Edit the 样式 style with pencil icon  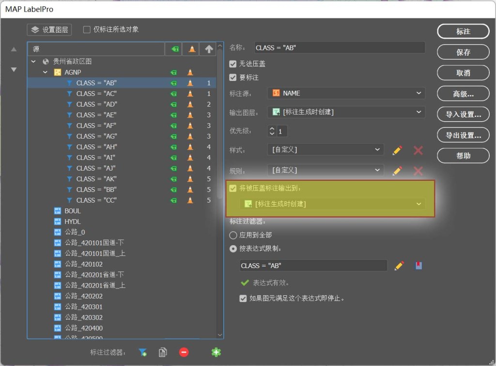click(x=397, y=150)
